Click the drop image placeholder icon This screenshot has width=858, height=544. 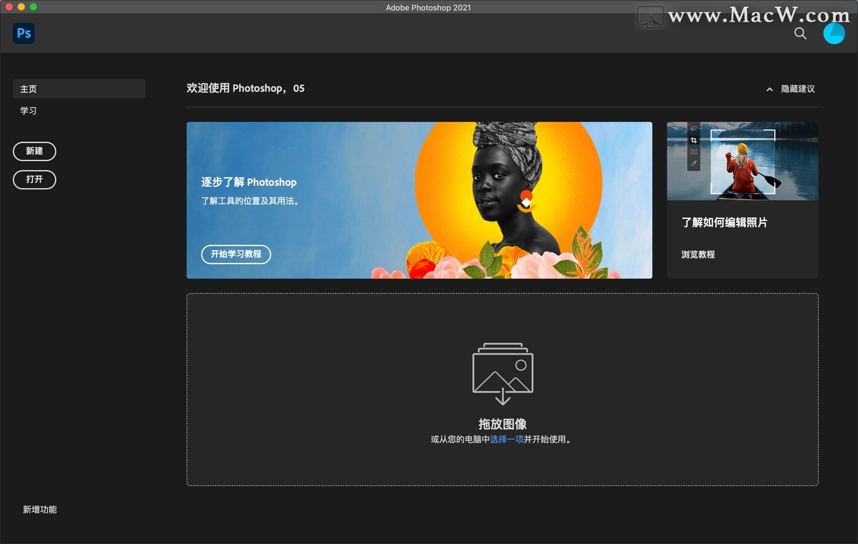click(502, 373)
